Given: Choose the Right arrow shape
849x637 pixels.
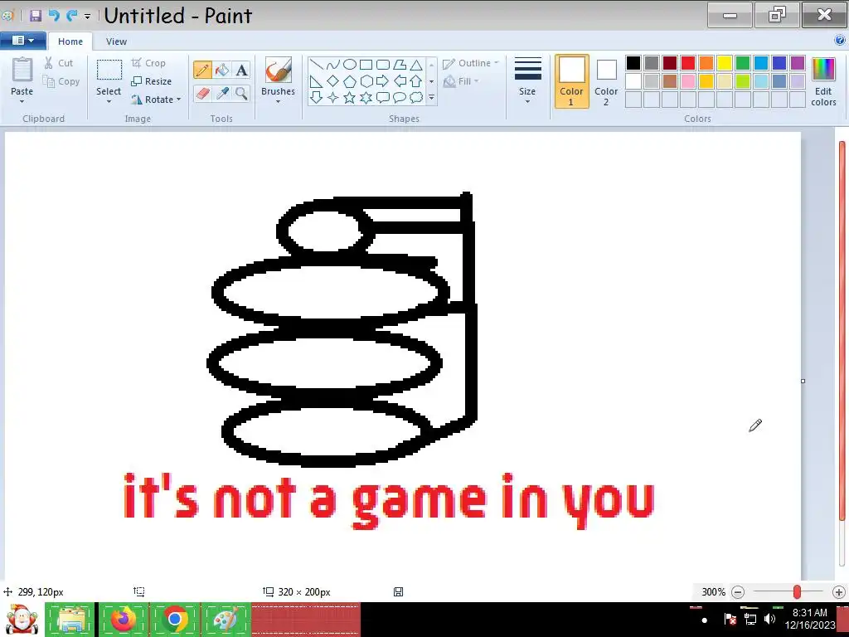Looking at the screenshot, I should tap(383, 81).
